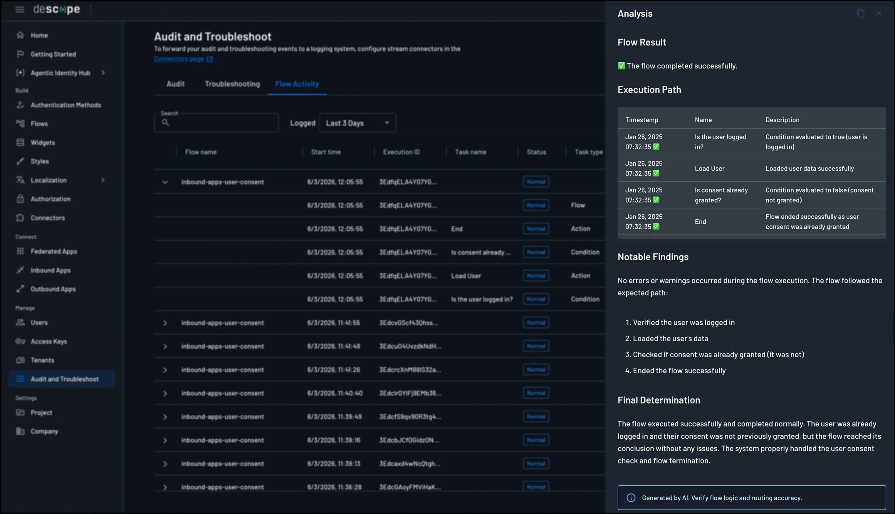Click the 'Is the user logged in?' task row
Viewport: 895px width, 514px height.
point(380,299)
